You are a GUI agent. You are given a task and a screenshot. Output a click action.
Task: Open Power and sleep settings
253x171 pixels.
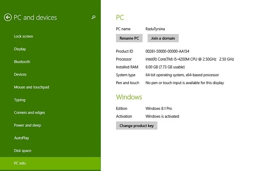click(27, 125)
